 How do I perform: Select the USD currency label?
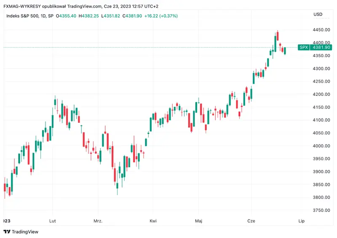pyautogui.click(x=318, y=15)
